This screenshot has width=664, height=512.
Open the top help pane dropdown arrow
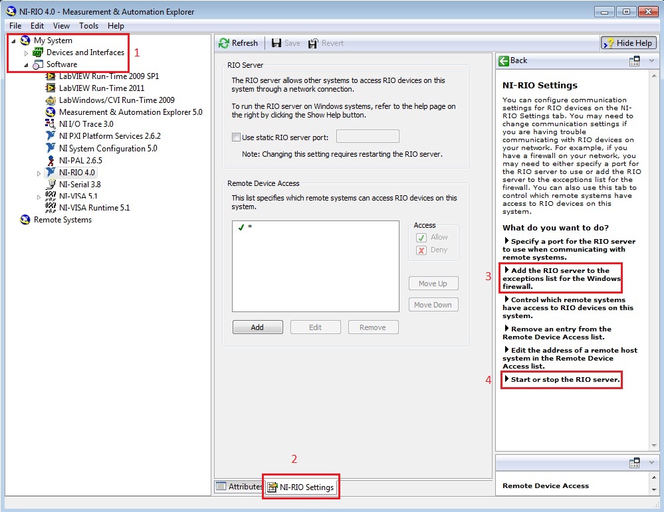point(652,61)
